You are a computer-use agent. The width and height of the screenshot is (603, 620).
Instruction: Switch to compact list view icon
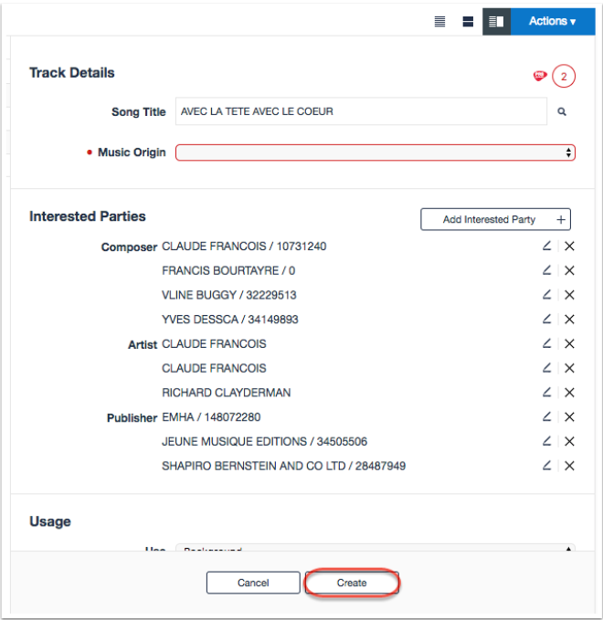coord(439,21)
